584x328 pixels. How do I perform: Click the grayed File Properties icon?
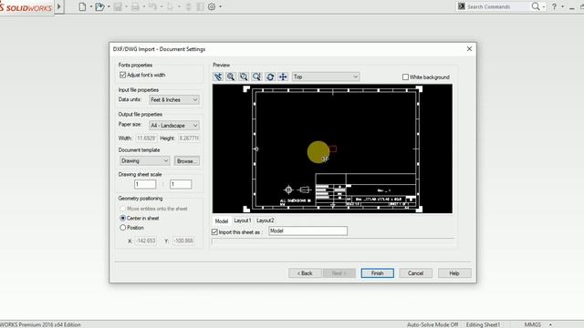(200, 6)
